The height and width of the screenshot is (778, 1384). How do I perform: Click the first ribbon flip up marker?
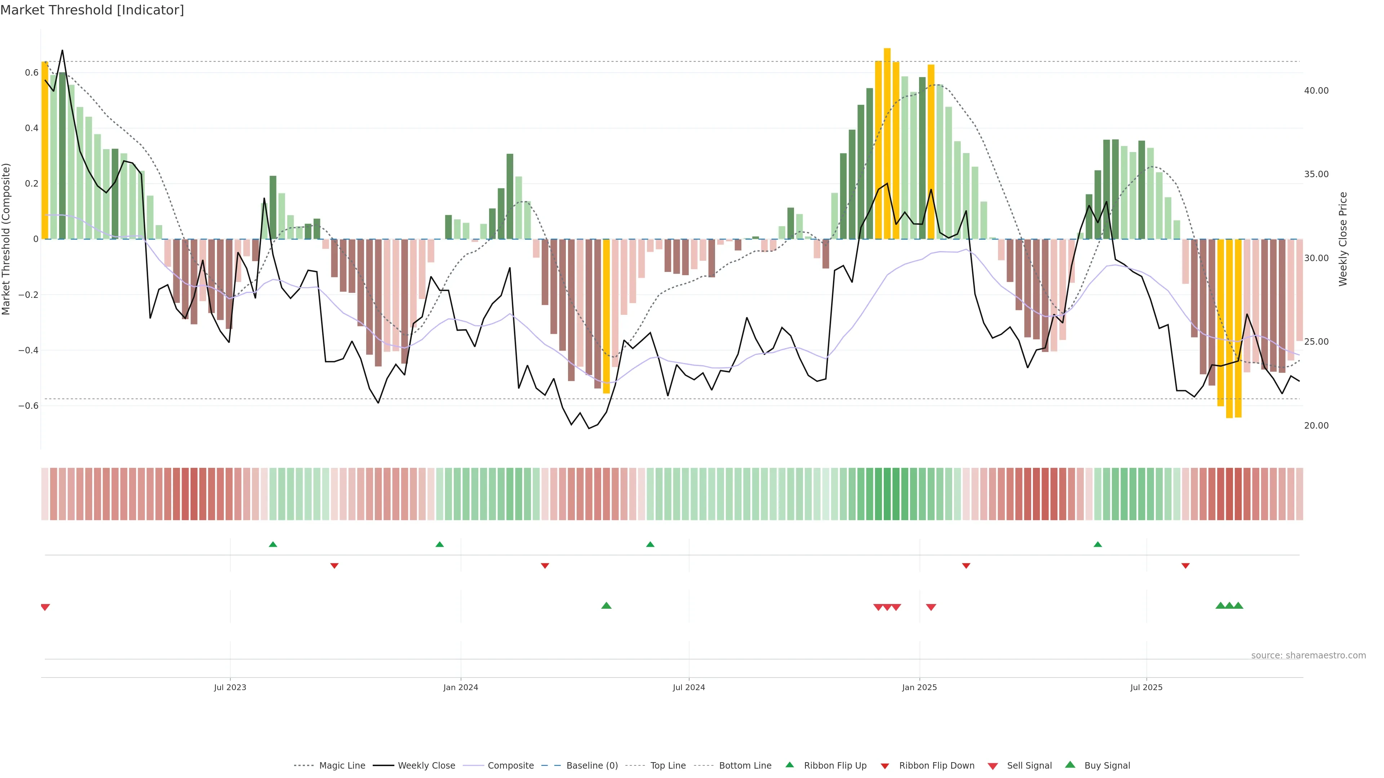tap(273, 545)
